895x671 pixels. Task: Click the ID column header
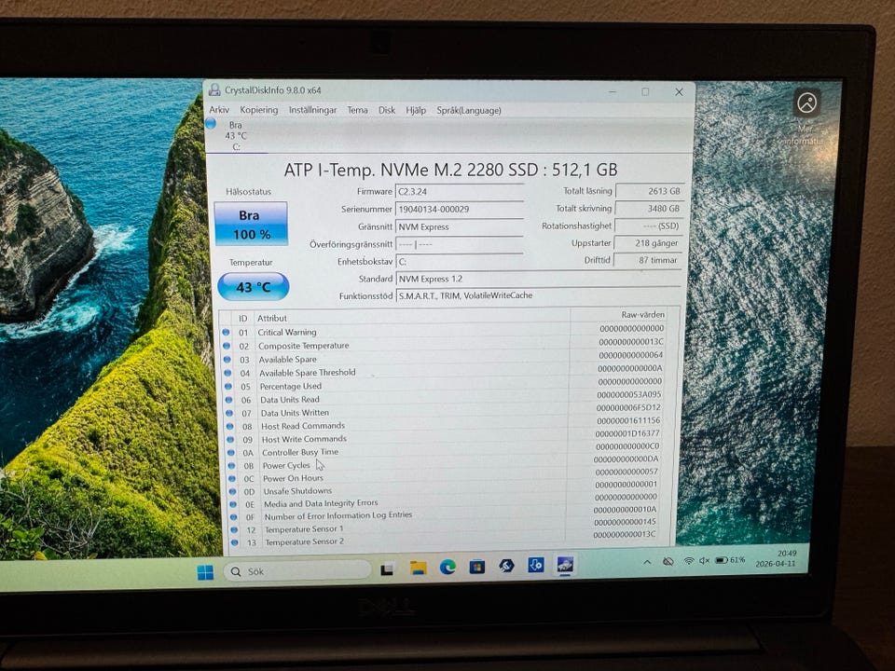pyautogui.click(x=243, y=319)
